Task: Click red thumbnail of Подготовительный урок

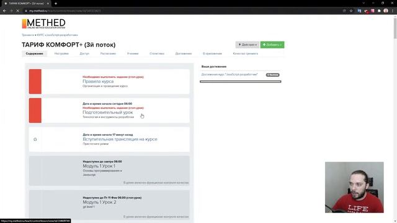Action: 35,110
